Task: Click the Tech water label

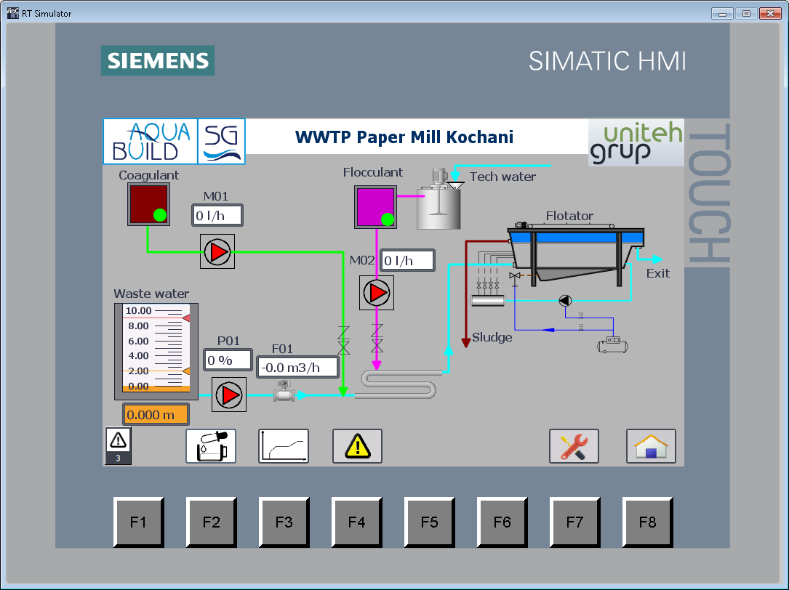Action: (502, 177)
